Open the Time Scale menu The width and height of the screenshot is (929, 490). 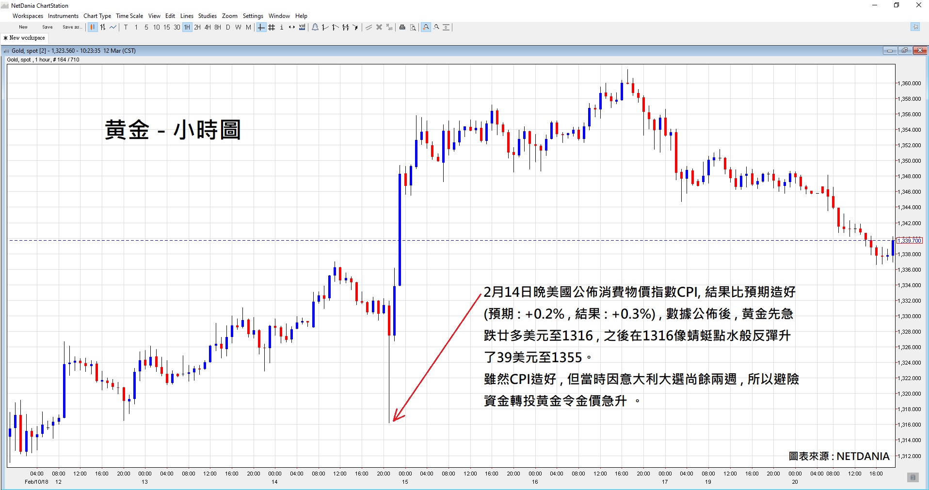point(129,16)
